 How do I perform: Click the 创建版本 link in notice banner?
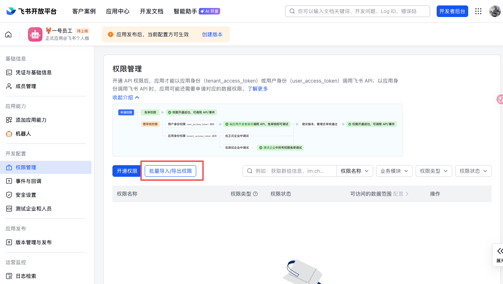(212, 34)
